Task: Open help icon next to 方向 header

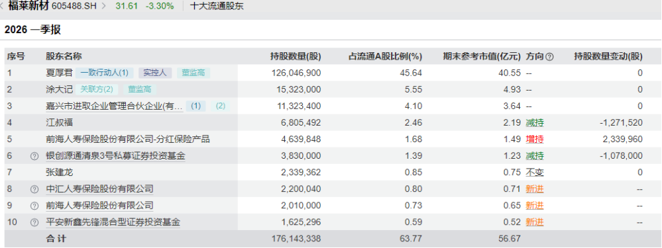Action: pos(549,56)
